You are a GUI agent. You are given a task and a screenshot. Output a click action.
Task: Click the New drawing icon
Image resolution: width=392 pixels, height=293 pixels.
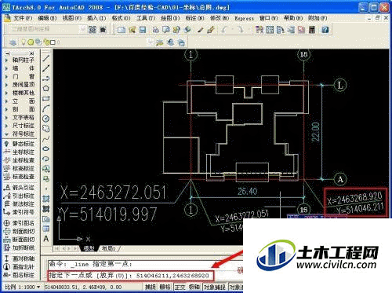(122, 30)
